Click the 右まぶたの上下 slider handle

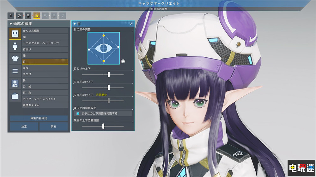click(x=109, y=88)
